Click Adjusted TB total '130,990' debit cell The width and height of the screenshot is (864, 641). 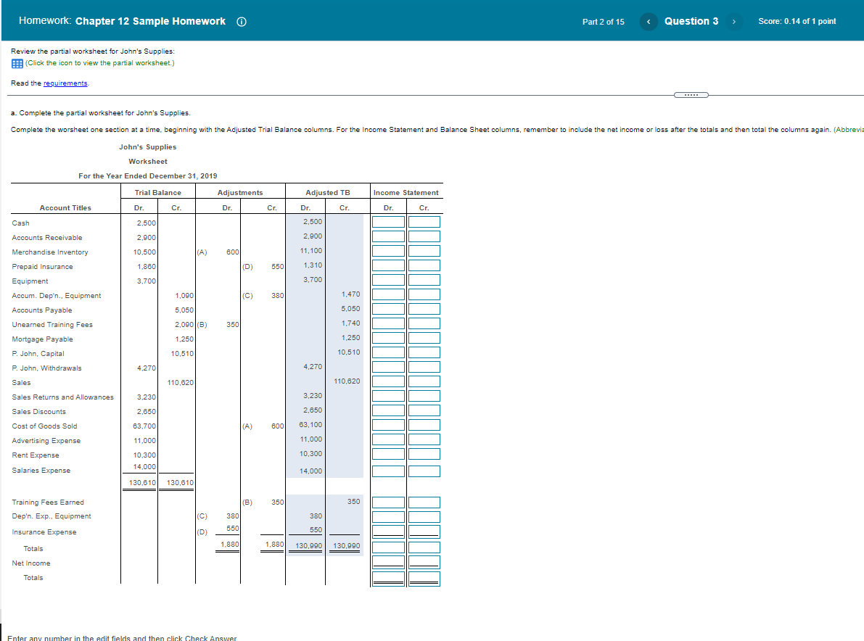308,546
